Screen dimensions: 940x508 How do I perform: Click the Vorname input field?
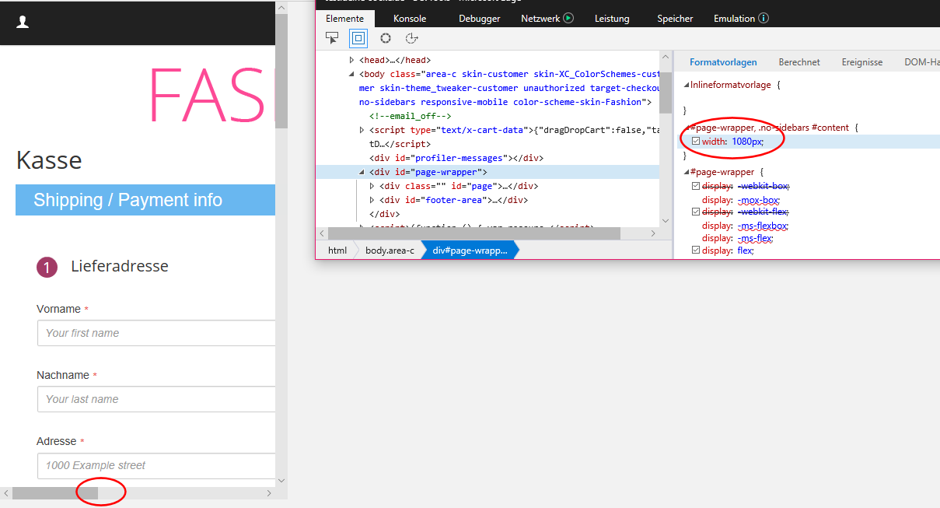coord(156,333)
